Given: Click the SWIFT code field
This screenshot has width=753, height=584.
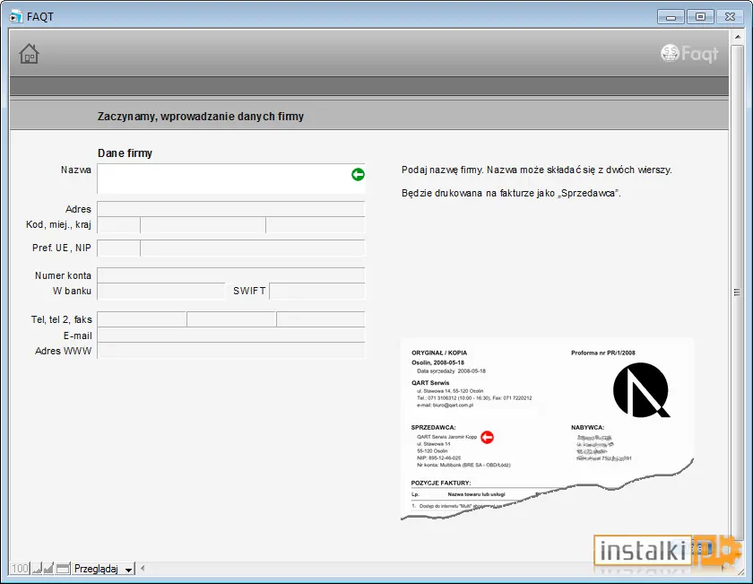Looking at the screenshot, I should (x=317, y=291).
